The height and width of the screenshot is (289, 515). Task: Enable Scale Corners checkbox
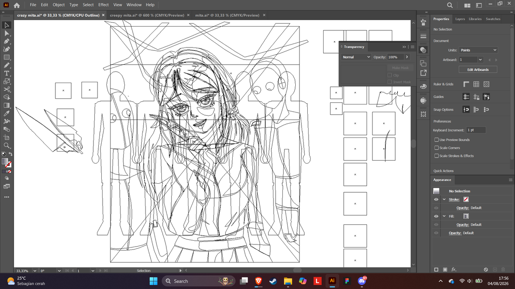(436, 148)
